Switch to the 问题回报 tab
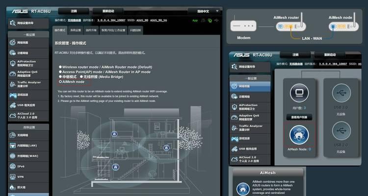The width and height of the screenshot is (368, 196). coord(135,30)
